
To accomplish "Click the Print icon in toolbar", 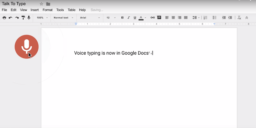I will pos(4,18).
